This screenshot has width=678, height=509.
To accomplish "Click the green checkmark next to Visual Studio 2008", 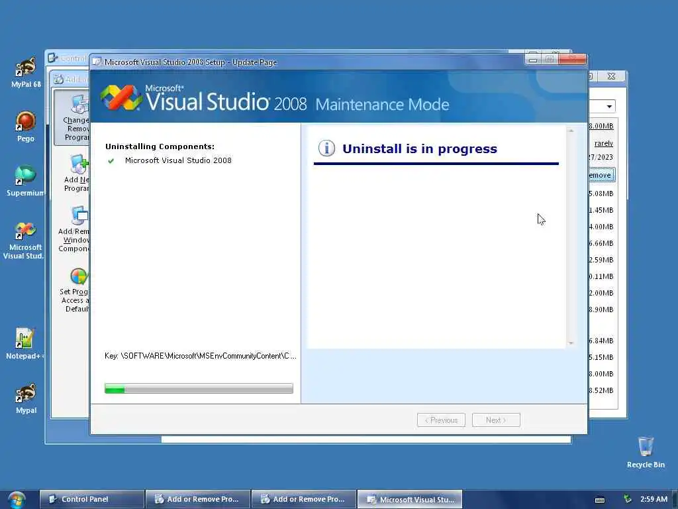I will click(x=111, y=161).
